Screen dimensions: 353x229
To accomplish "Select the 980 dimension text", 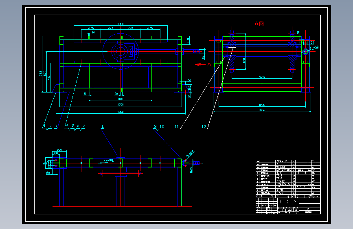I will 121,99.
